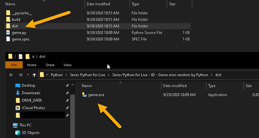Select the game.py Python source file
Image resolution: width=259 pixels, height=138 pixels.
(x=18, y=33)
